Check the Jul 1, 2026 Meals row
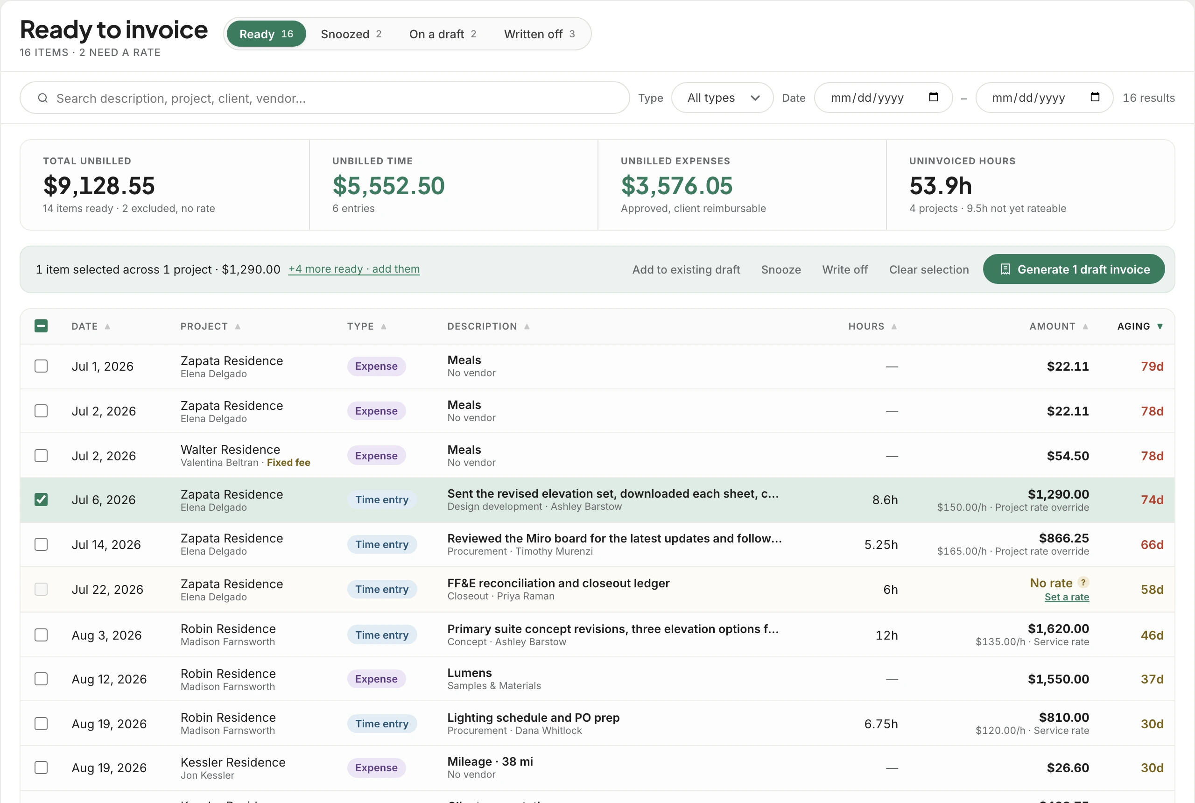The width and height of the screenshot is (1195, 803). 41,366
